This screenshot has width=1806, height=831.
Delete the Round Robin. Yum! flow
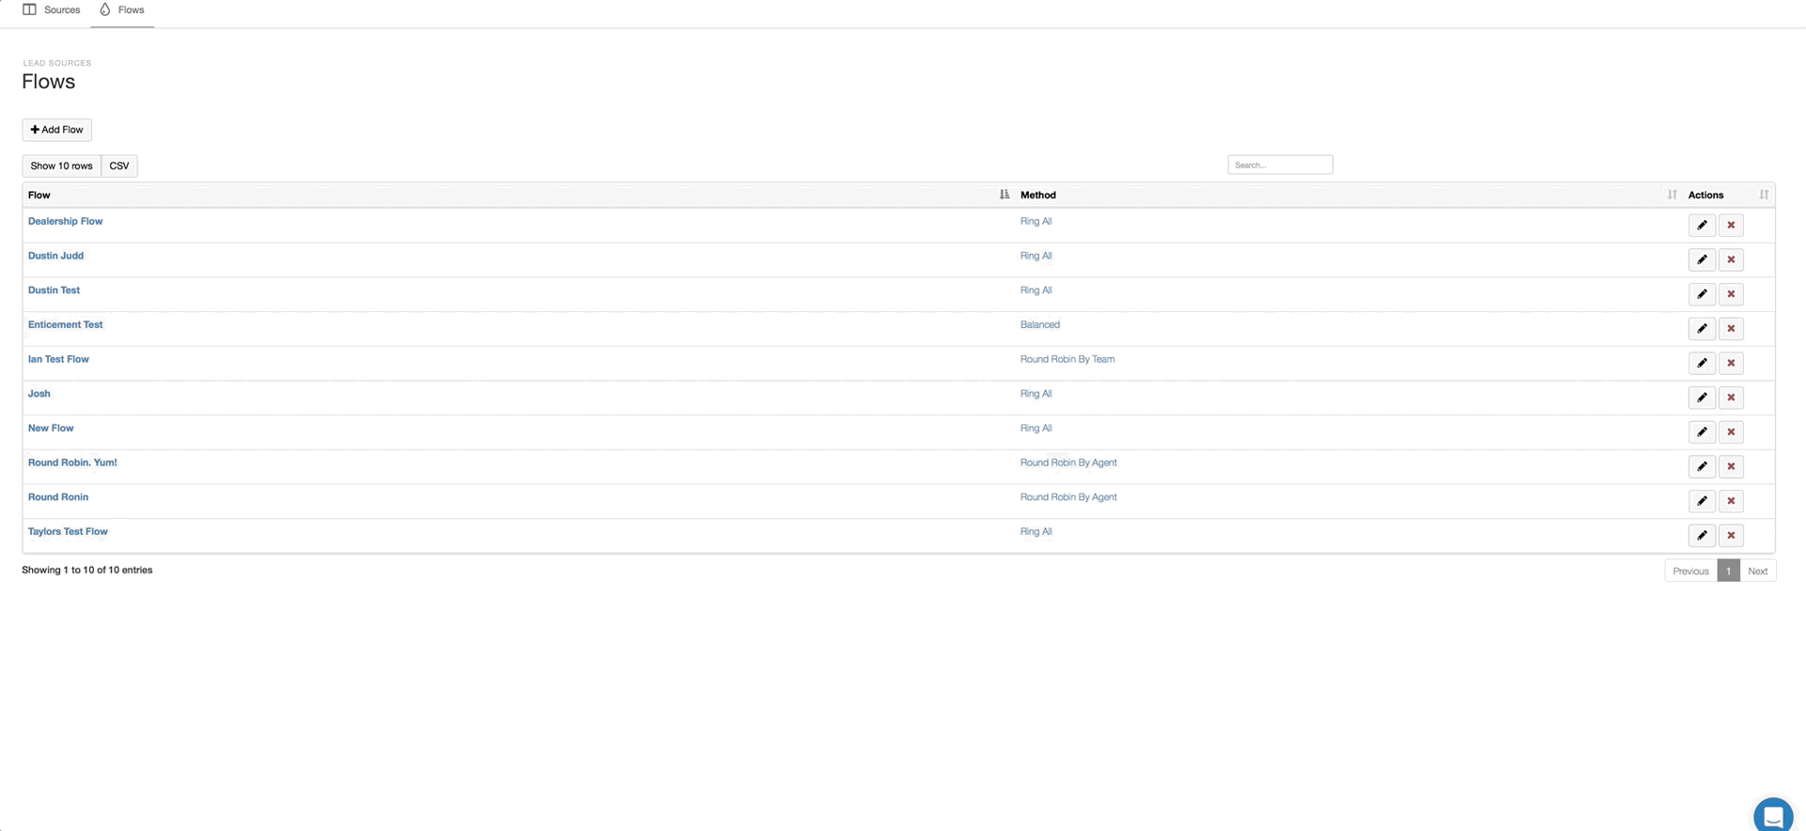[1731, 466]
